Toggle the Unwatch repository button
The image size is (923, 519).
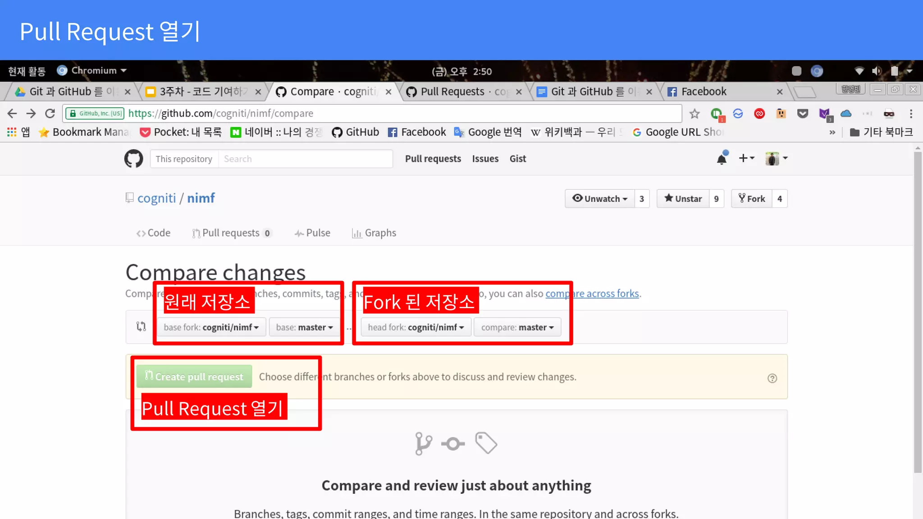tap(599, 199)
